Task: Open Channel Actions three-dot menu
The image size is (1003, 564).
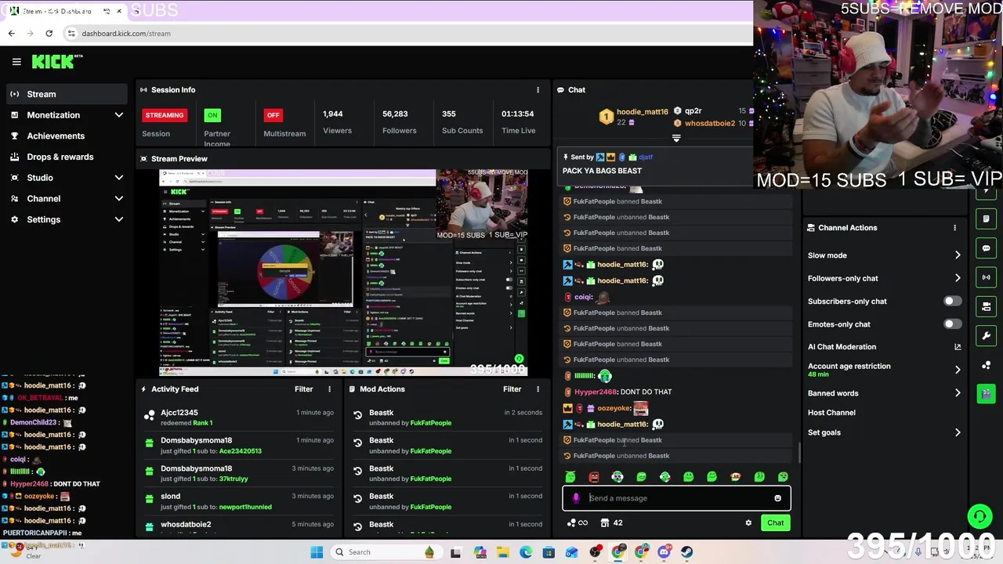Action: (x=954, y=228)
